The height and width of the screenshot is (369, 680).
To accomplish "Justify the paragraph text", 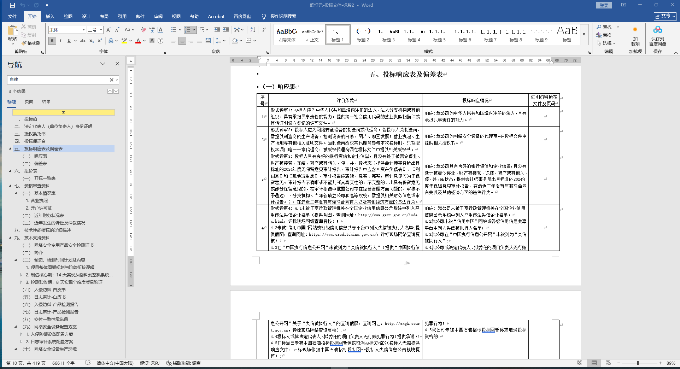I will [199, 41].
